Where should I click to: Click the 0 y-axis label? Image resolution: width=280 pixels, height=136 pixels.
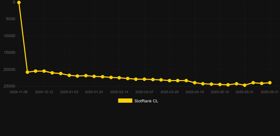point(14,2)
